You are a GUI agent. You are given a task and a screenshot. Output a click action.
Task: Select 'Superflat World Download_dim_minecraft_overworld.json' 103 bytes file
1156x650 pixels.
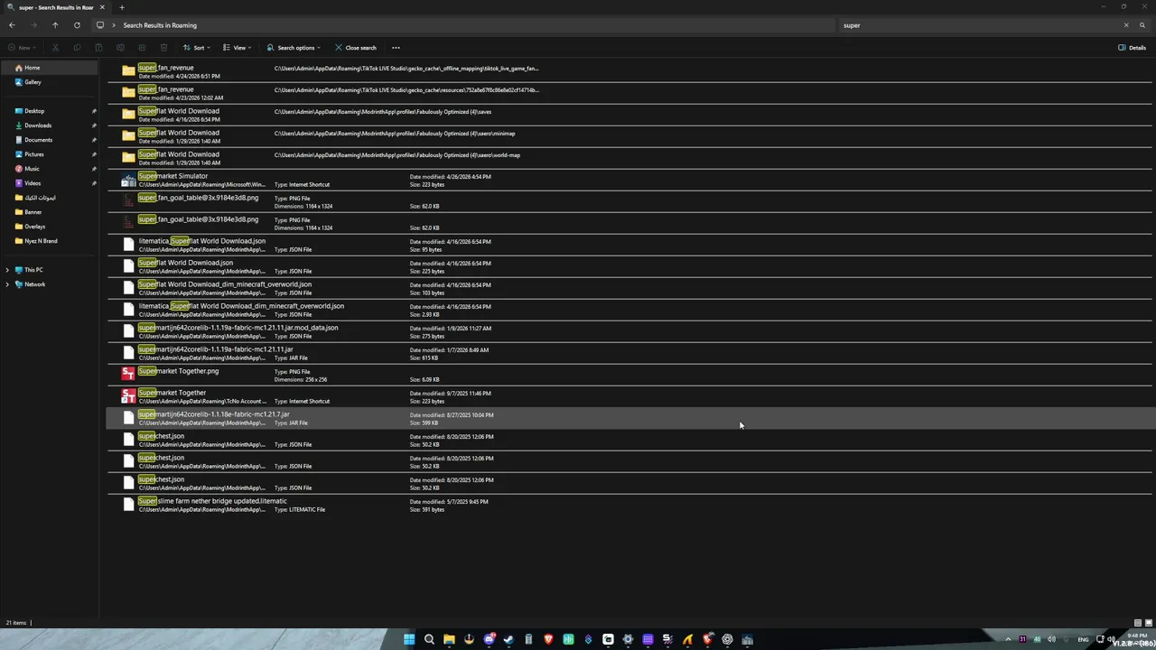[630, 288]
